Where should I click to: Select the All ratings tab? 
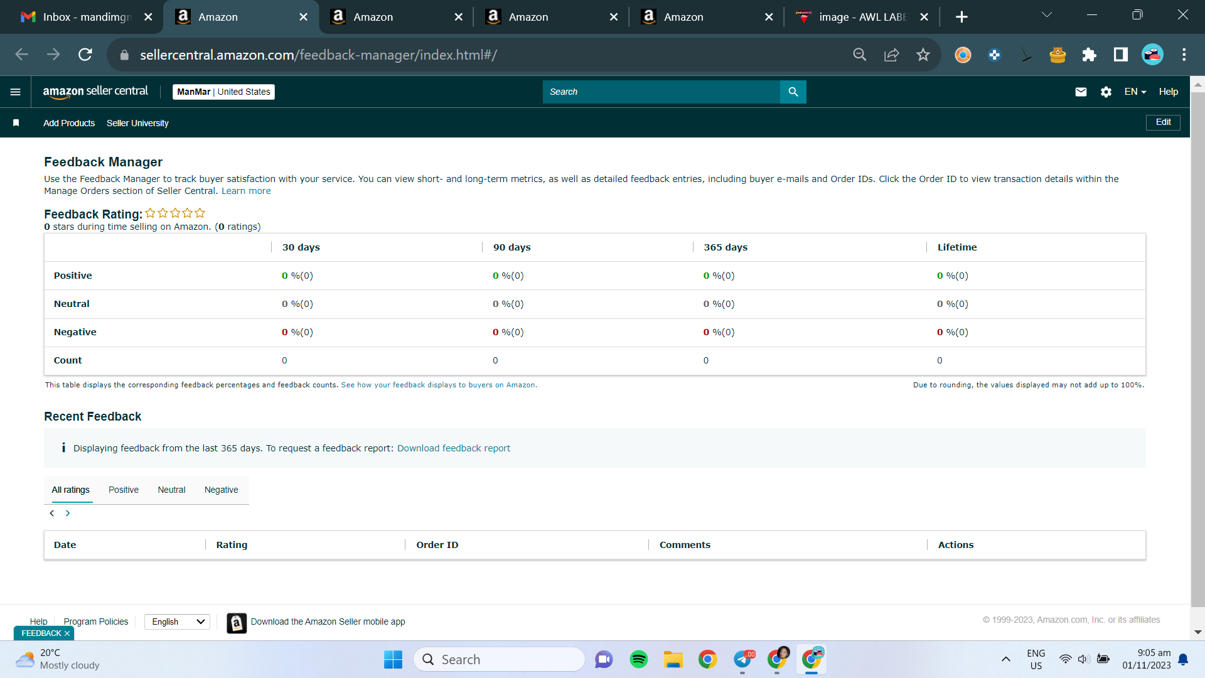pos(70,490)
